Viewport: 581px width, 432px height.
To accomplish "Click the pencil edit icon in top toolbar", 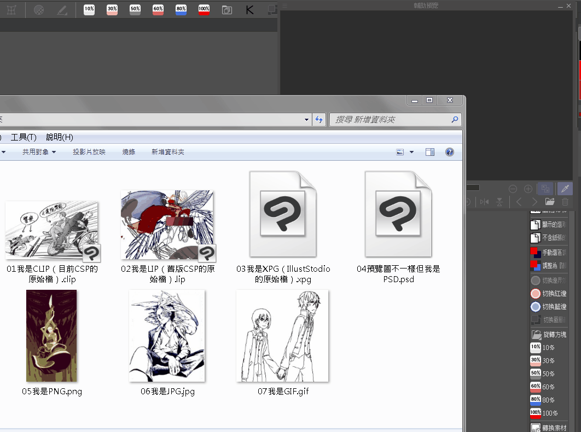I will 62,10.
